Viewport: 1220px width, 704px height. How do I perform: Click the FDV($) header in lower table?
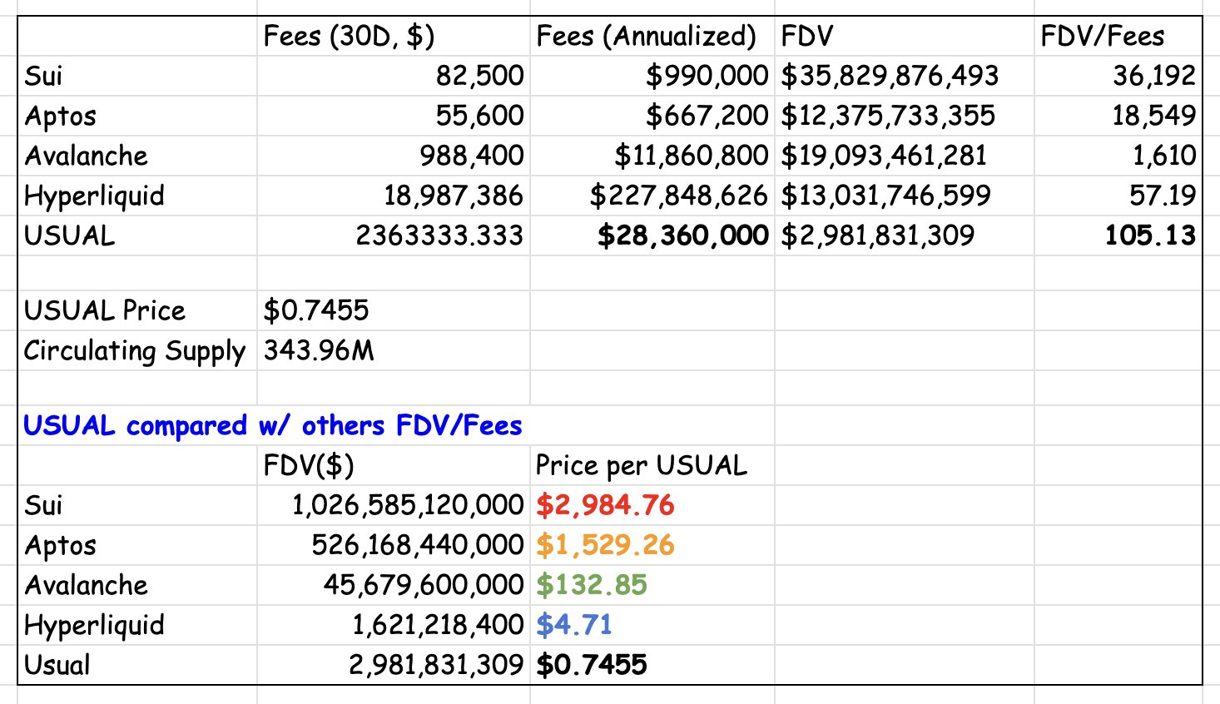coord(309,466)
